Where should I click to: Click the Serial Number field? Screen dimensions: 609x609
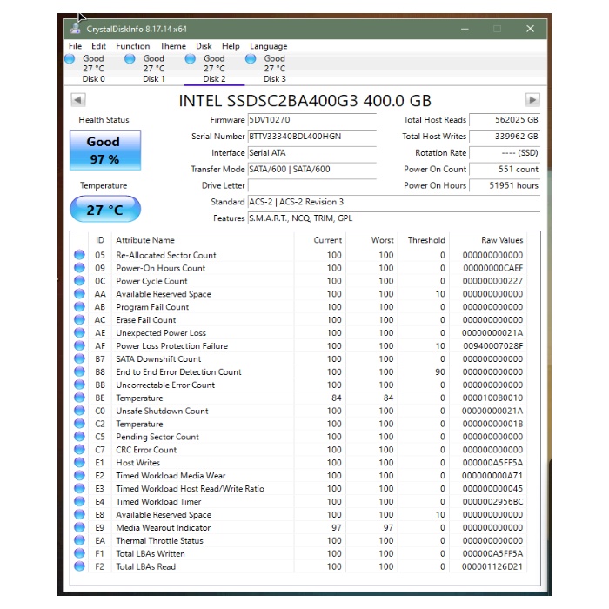coord(311,137)
